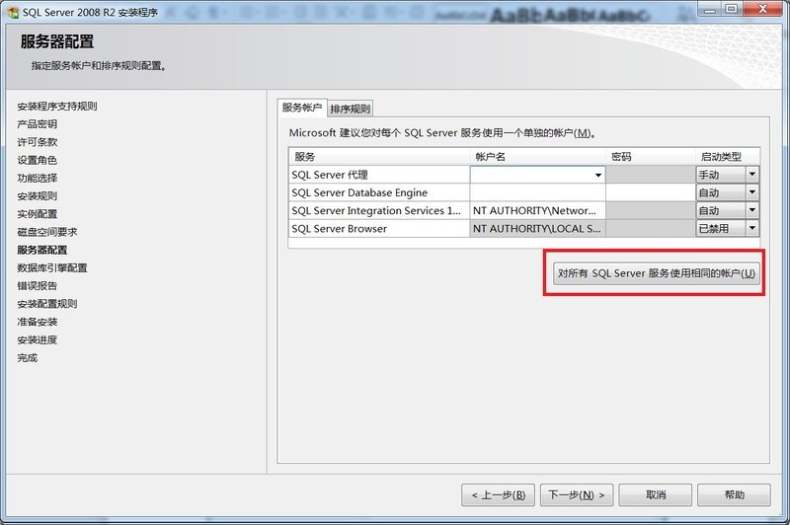Expand account name combo for SQL Server 代理
Viewport: 790px width, 525px height.
pos(597,175)
